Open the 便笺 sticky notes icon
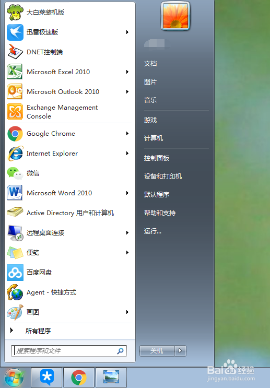The image size is (270, 388). point(15,253)
